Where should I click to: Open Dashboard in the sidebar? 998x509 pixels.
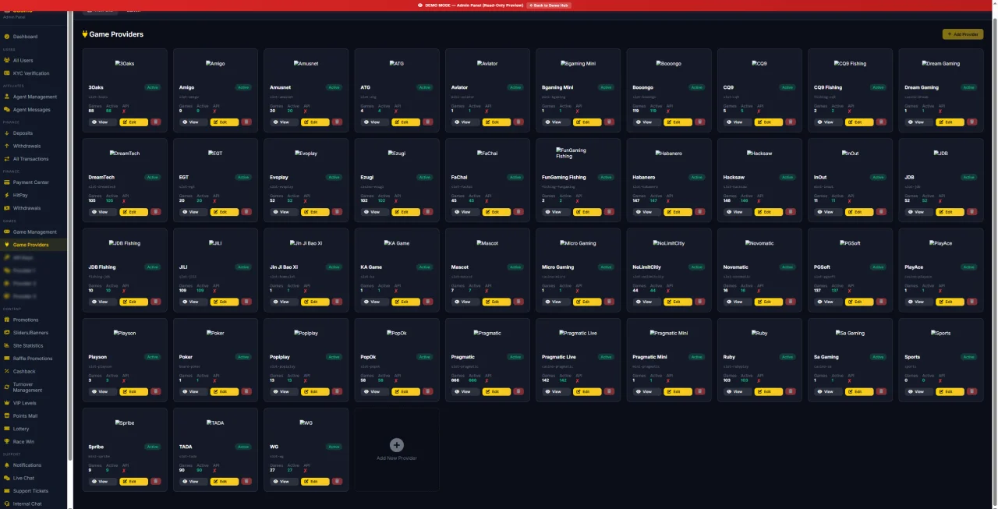coord(34,37)
